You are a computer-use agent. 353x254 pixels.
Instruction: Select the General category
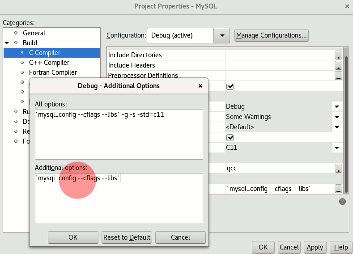click(34, 33)
